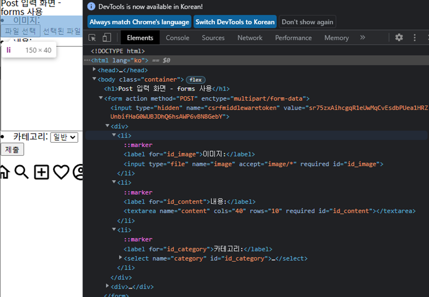This screenshot has width=429, height=297.
Task: Click Always match Chrome's language button
Action: [139, 22]
